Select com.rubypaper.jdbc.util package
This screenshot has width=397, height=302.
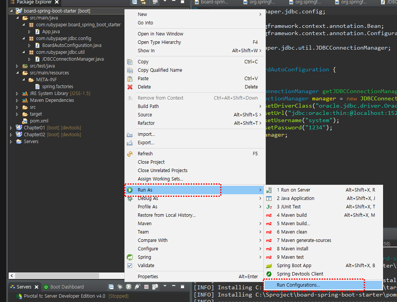click(x=60, y=52)
